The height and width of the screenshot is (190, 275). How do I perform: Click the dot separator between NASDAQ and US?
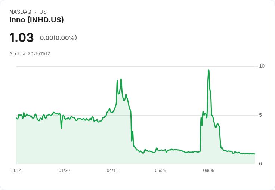coord(35,12)
